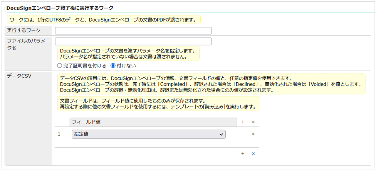Select the 完了証明書を付ける radio button
Viewport: 376px width, 170px height.
tap(60, 66)
